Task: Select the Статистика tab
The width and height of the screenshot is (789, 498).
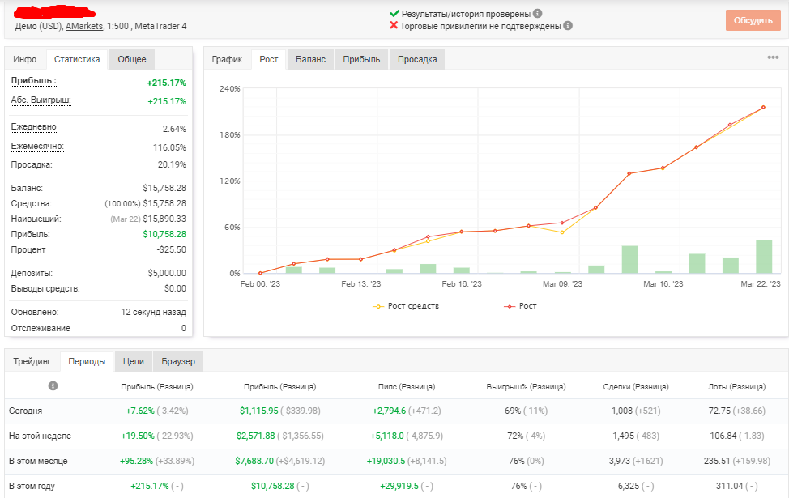Action: (77, 59)
